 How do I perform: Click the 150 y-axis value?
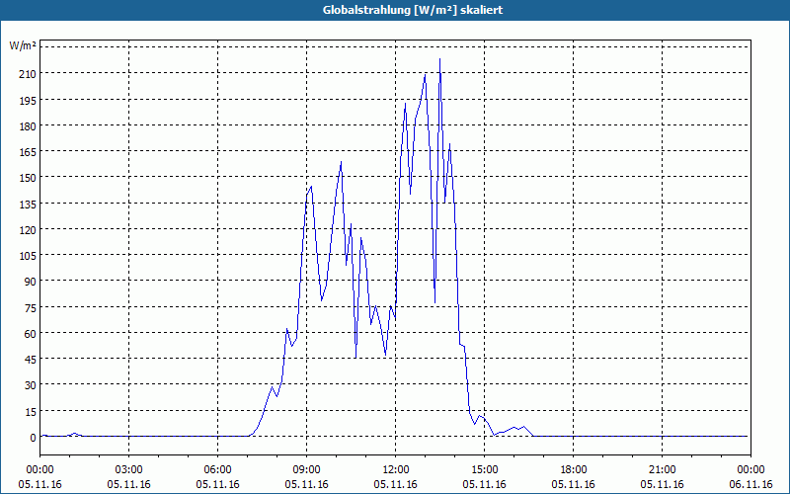28,178
